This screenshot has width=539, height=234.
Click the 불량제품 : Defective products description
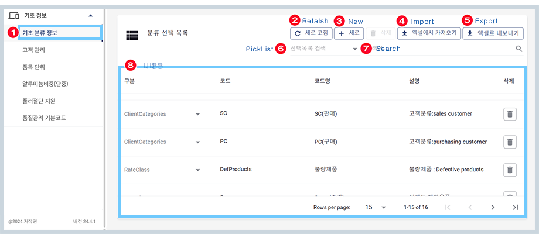(x=446, y=170)
